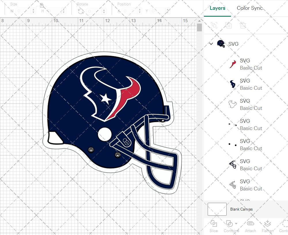Select the white bull outline SVG layer
This screenshot has height=235, width=288.
246,105
